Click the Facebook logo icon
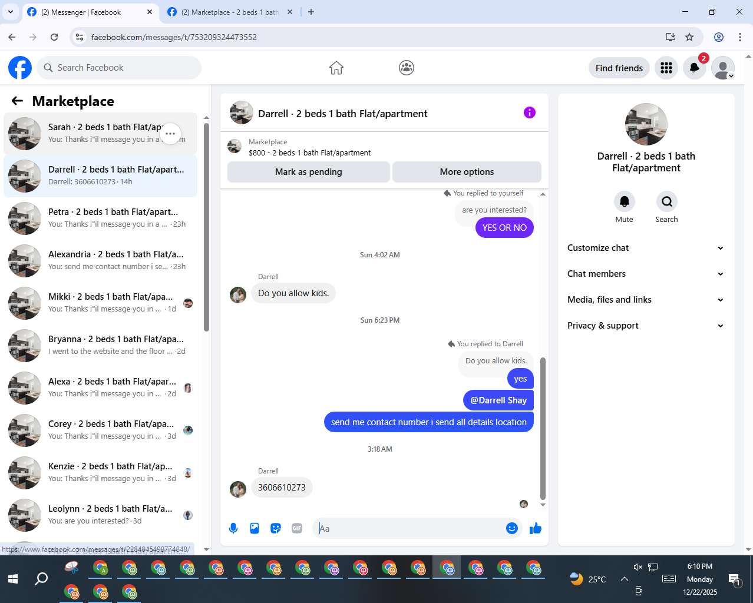 coord(20,68)
